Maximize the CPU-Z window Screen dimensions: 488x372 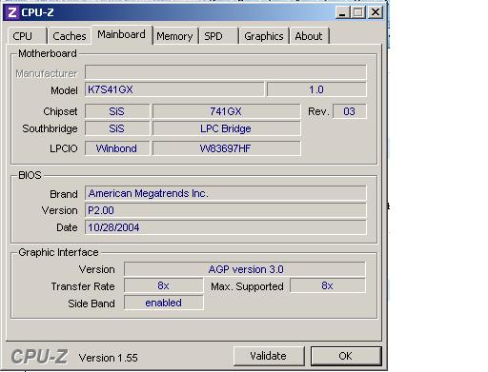pyautogui.click(x=358, y=12)
